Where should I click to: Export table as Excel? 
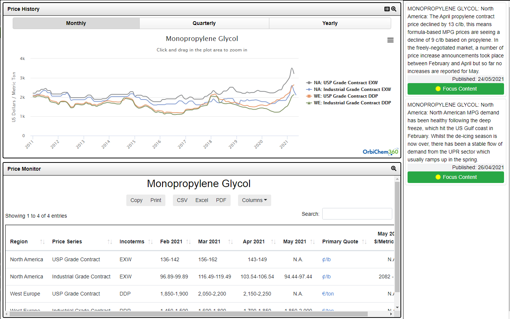point(202,200)
